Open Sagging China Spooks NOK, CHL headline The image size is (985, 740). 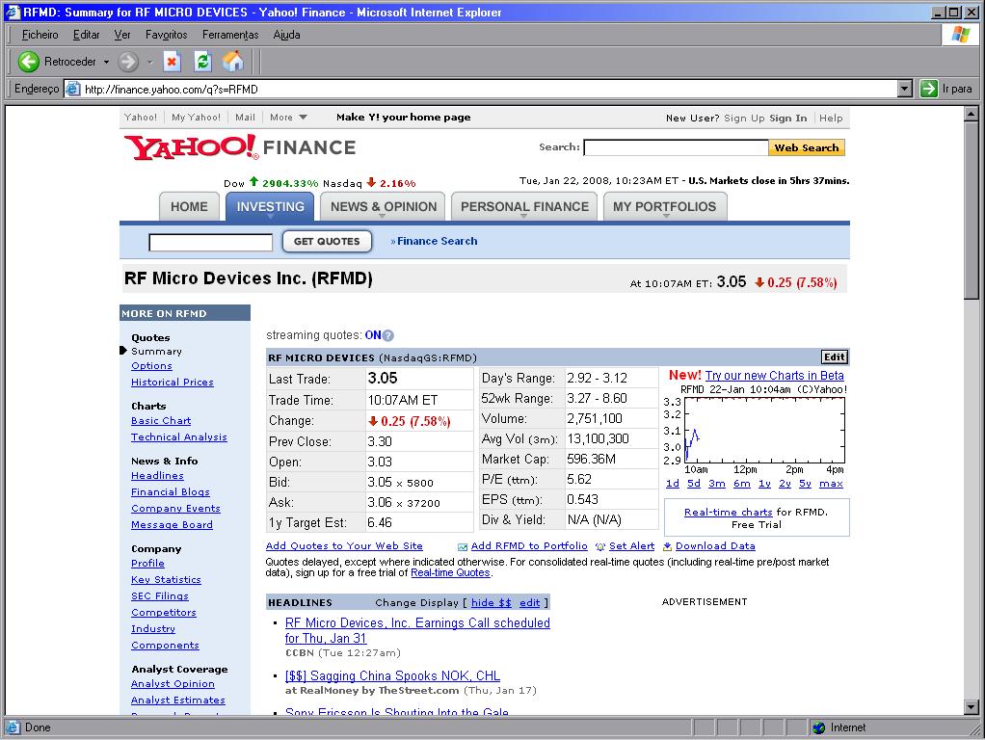pyautogui.click(x=392, y=676)
